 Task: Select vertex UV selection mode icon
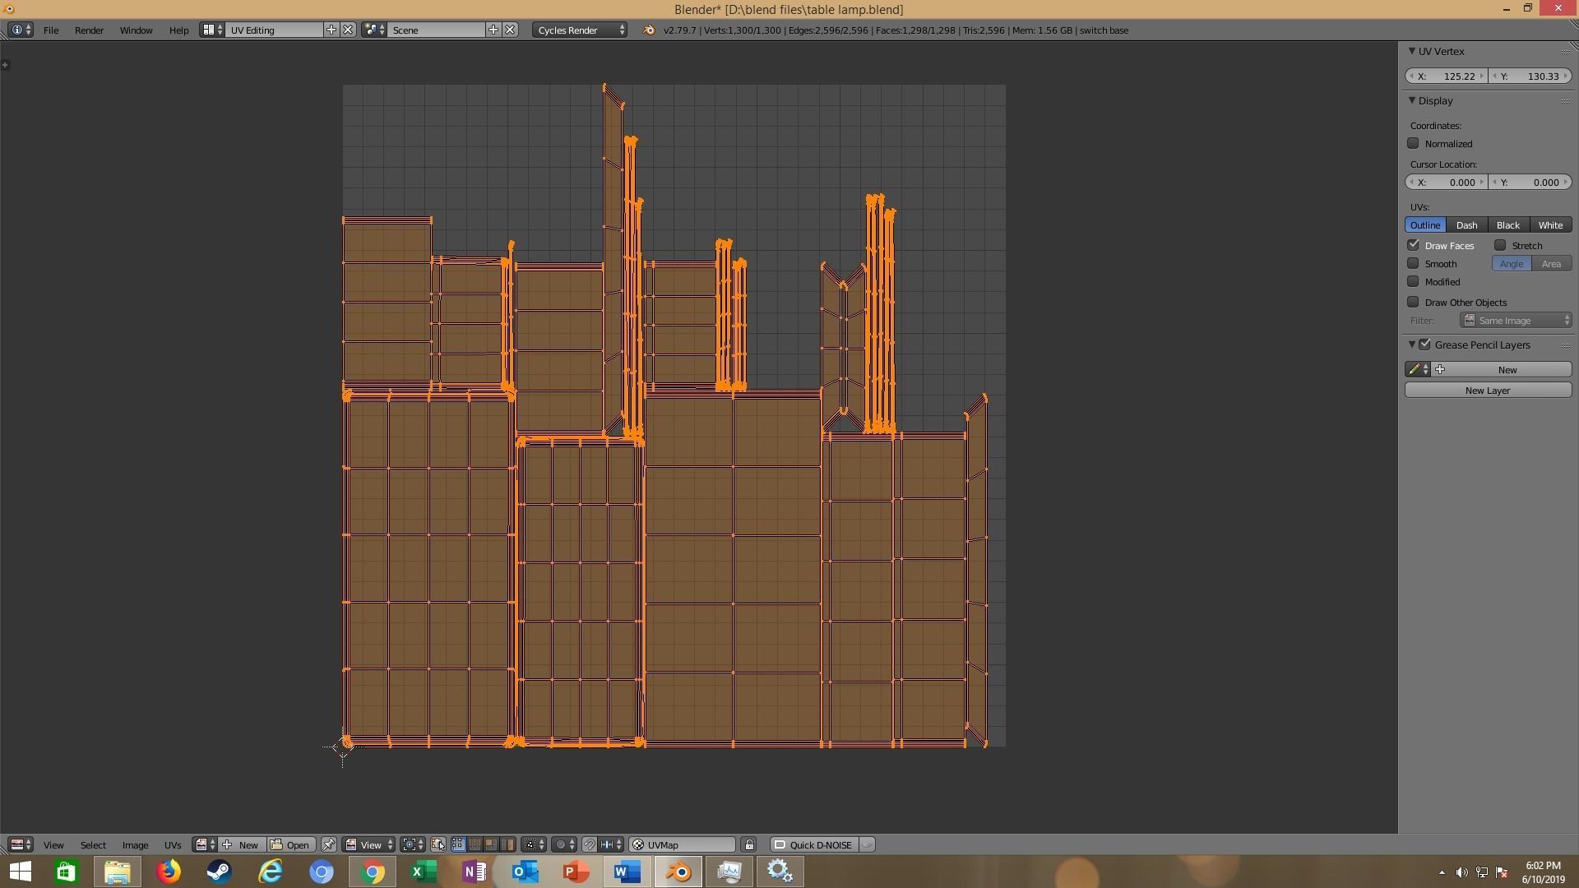458,844
